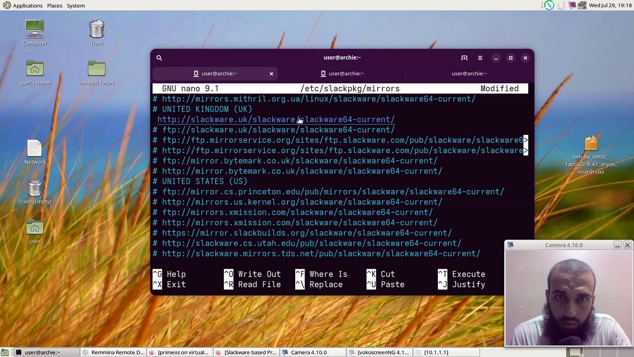Minimize the Camera 4.10.0 window
The image size is (634, 357).
[617, 245]
